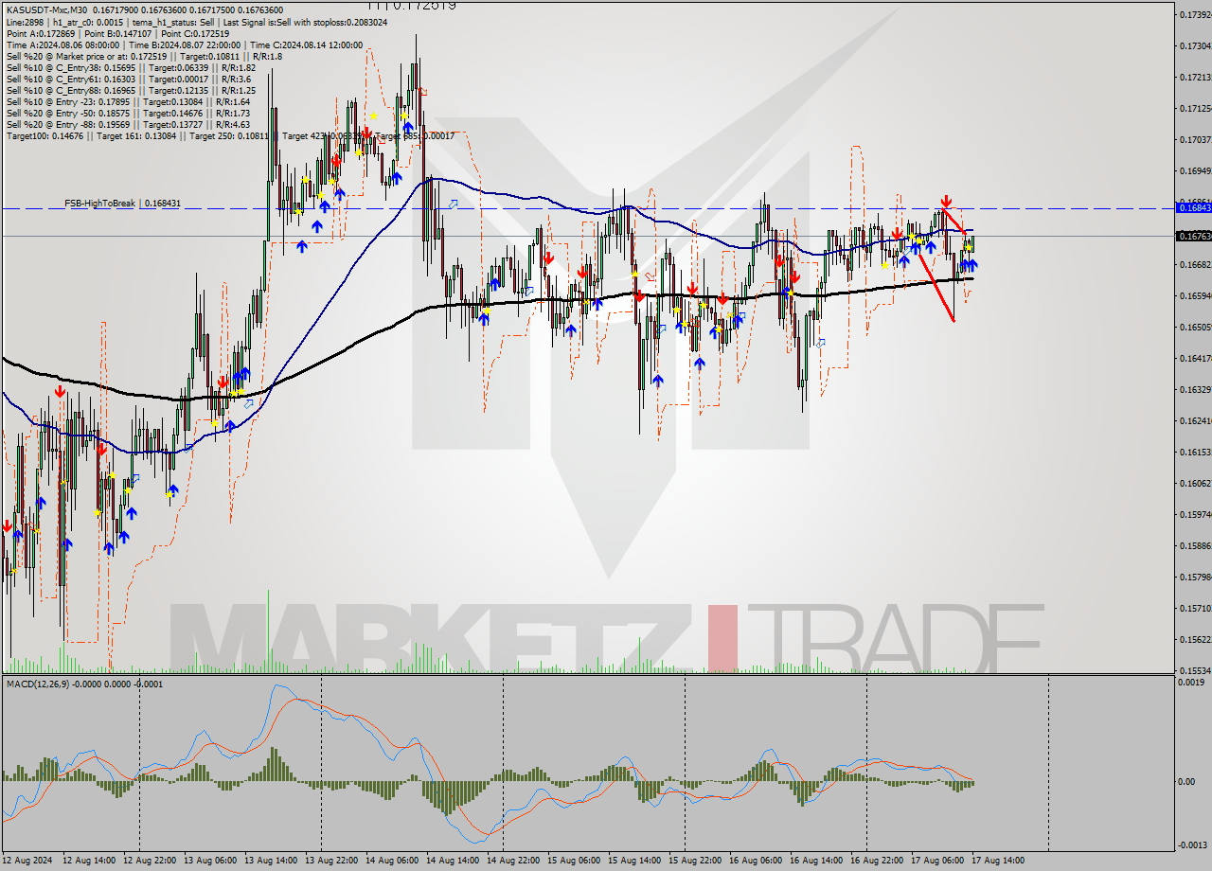Click the MACD(12,26,9) indicator label
The height and width of the screenshot is (871, 1212).
pyautogui.click(x=83, y=683)
